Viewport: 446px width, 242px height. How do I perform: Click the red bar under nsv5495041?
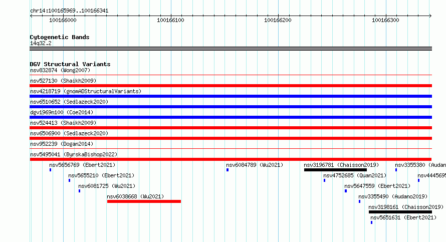tap(231, 159)
